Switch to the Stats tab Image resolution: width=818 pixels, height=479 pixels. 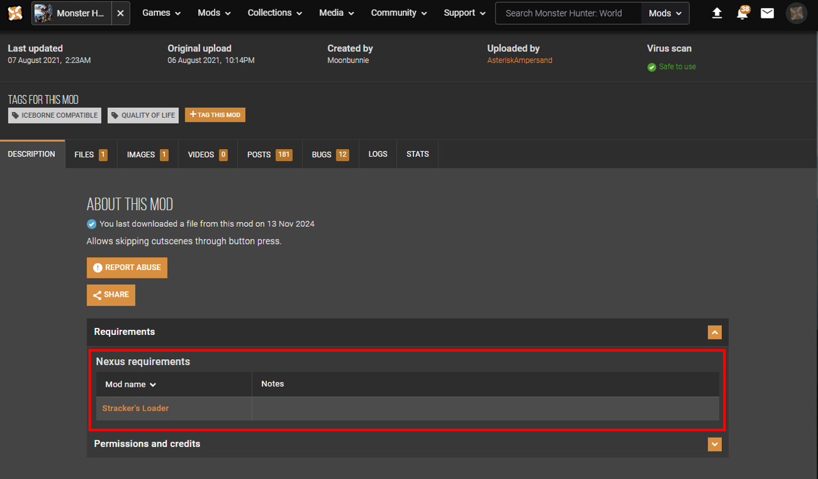[418, 154]
